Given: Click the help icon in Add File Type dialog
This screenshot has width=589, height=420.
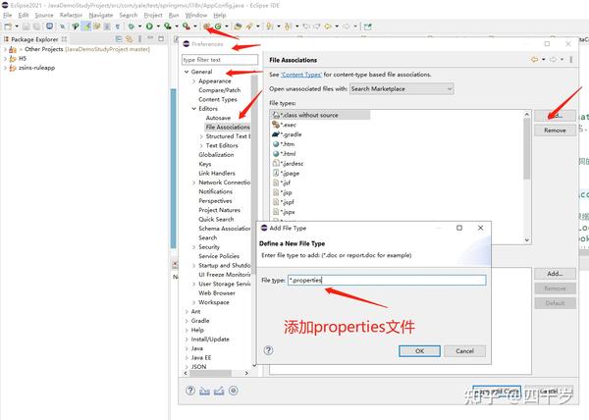Looking at the screenshot, I should click(268, 350).
